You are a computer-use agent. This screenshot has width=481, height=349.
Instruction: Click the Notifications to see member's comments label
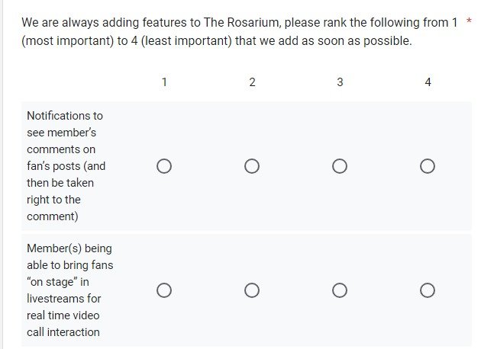(x=66, y=166)
